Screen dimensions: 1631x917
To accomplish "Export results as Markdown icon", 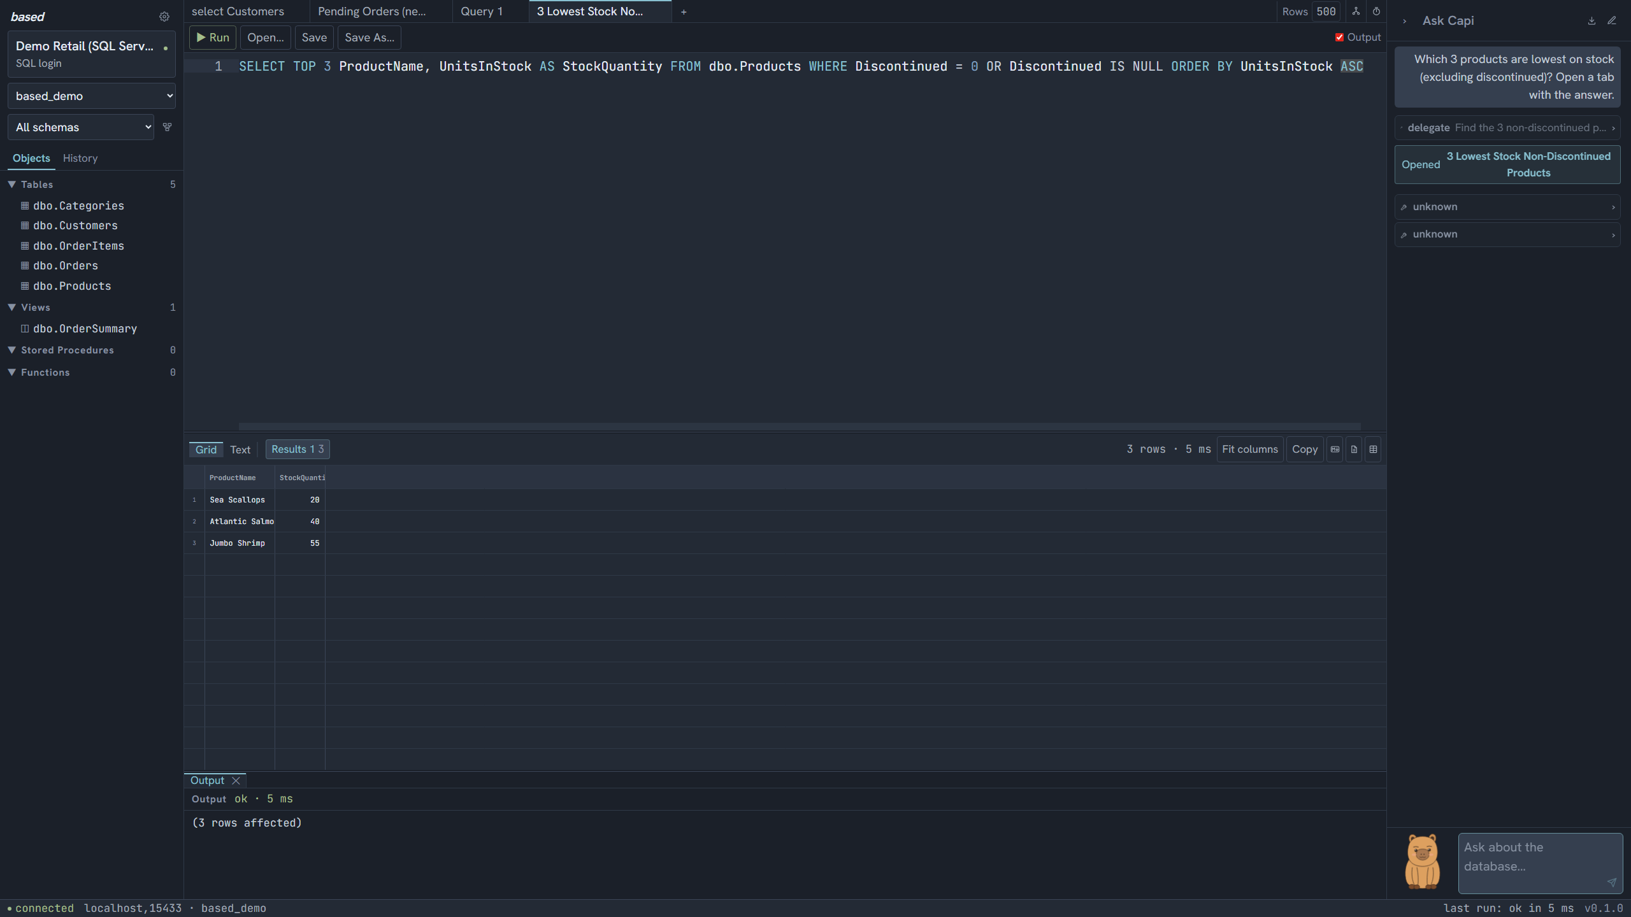I will (1335, 450).
